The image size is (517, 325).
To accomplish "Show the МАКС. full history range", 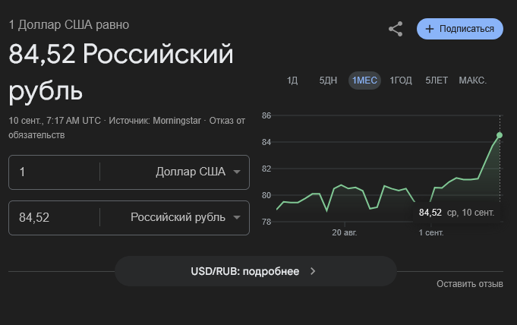I will 472,80.
